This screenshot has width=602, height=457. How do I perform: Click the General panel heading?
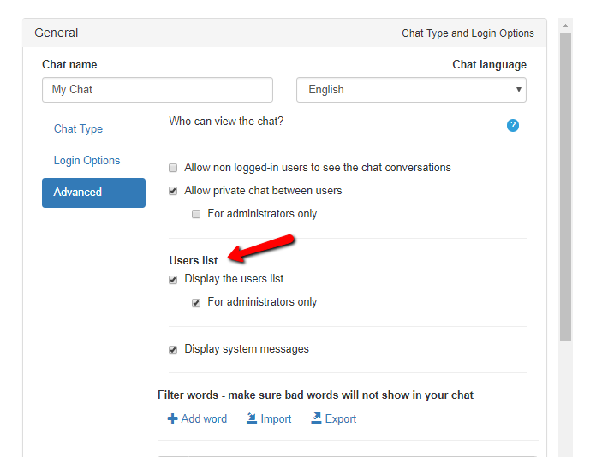(57, 33)
